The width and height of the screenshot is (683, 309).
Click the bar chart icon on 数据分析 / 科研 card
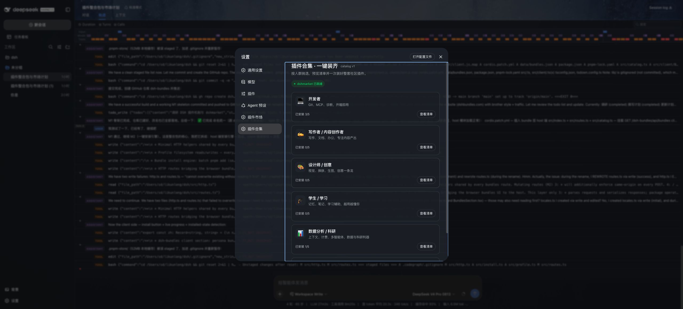click(300, 233)
